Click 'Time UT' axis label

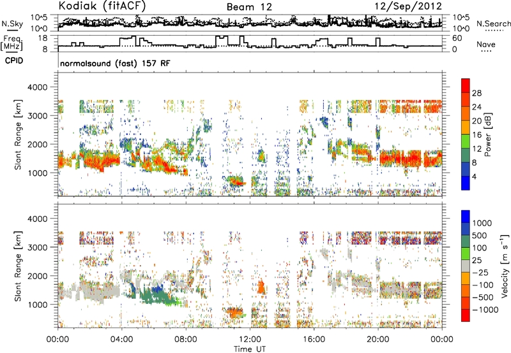click(x=250, y=349)
